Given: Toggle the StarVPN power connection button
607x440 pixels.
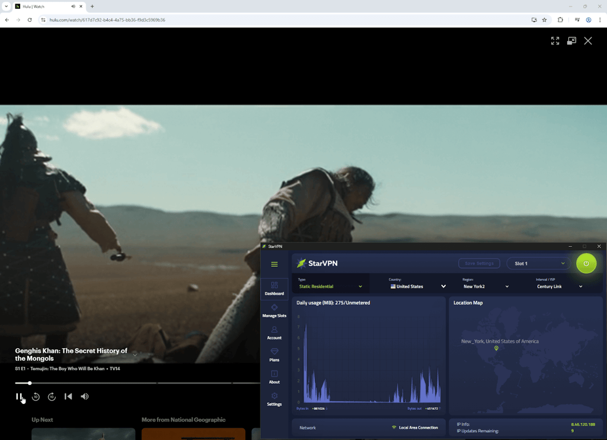Looking at the screenshot, I should pos(586,263).
